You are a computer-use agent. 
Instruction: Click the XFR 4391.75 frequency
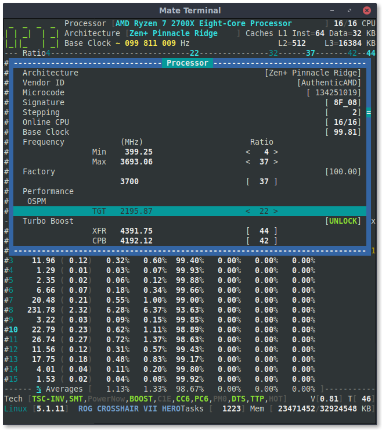136,231
